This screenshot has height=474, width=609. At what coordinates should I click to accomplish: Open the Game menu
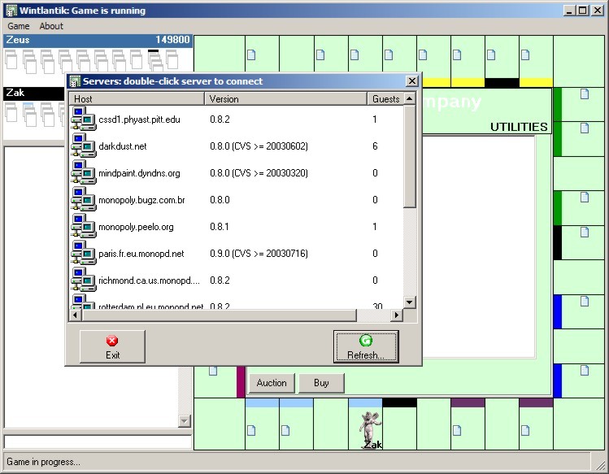click(x=19, y=26)
